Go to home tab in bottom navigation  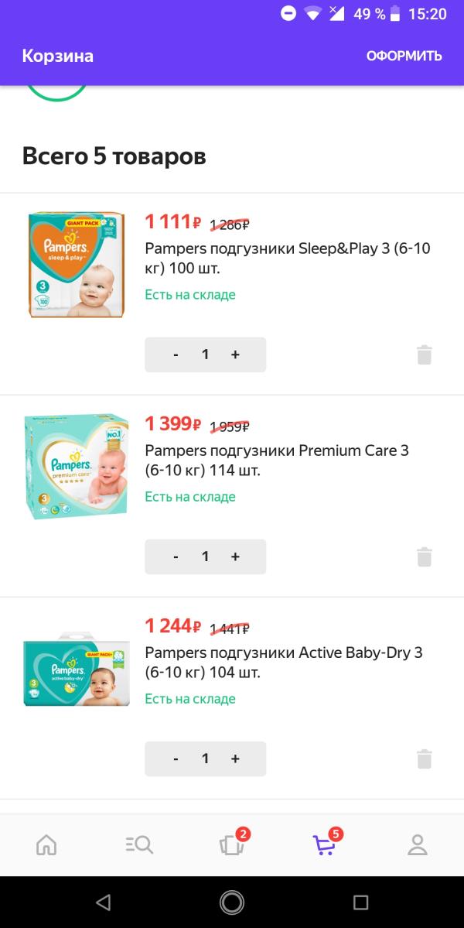pos(46,844)
